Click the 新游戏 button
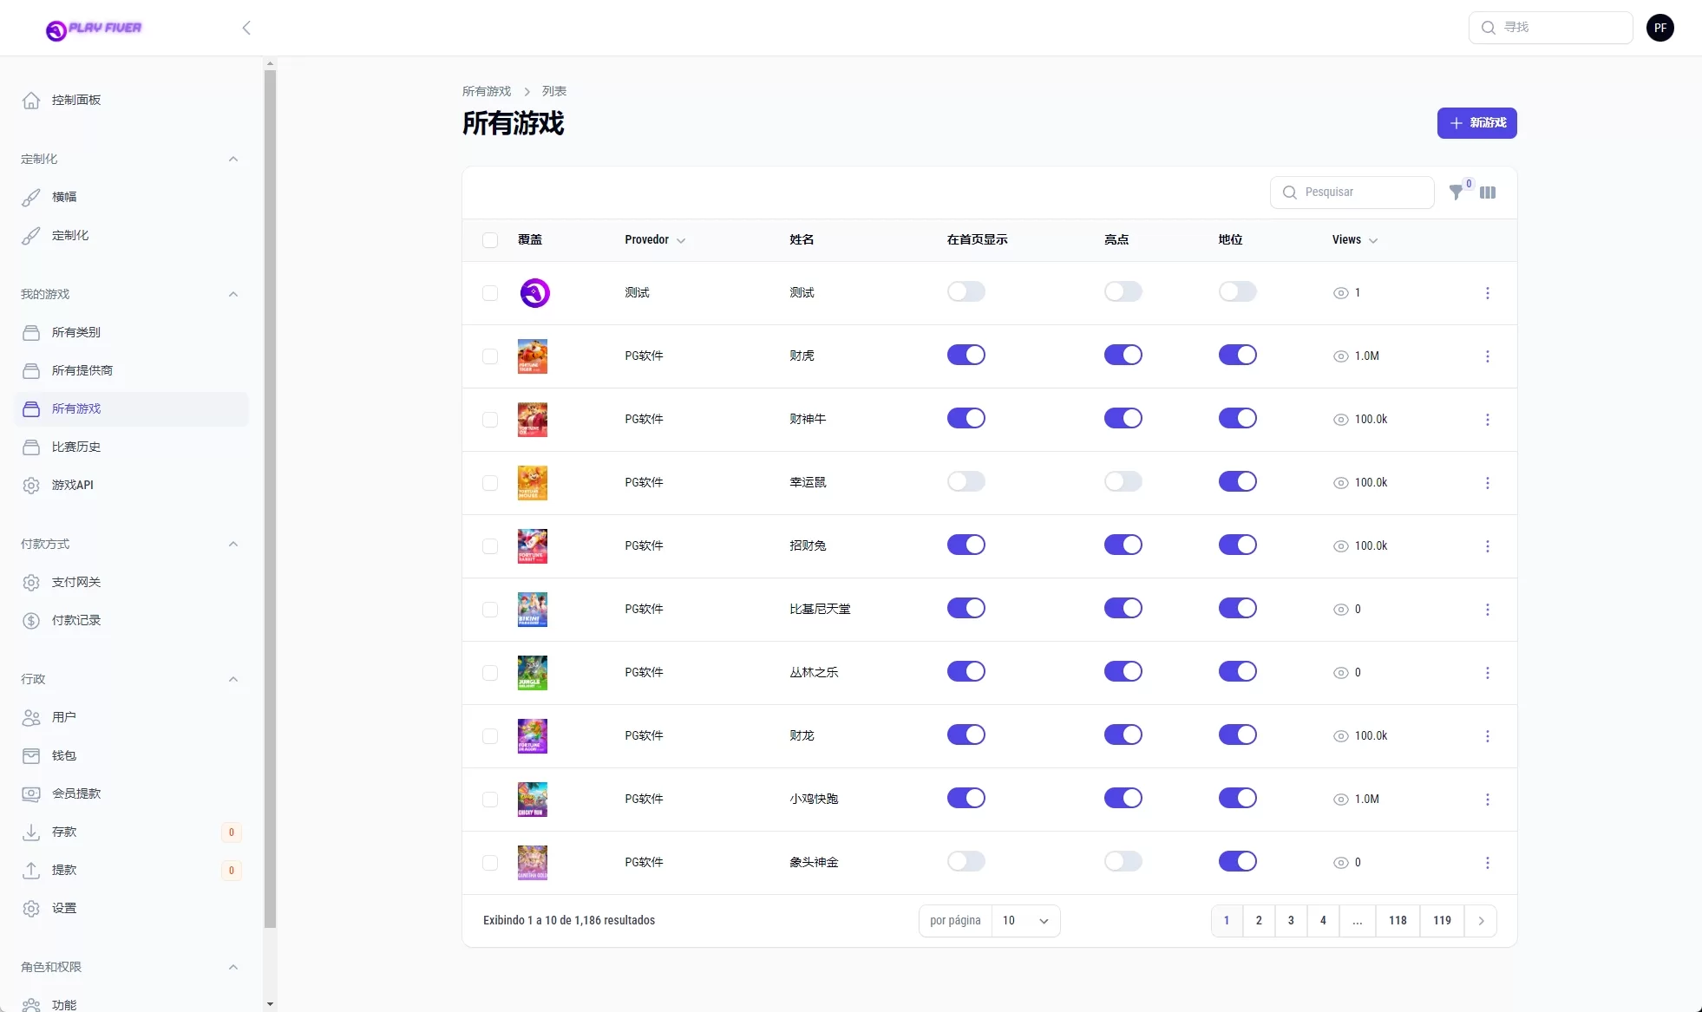The image size is (1702, 1012). tap(1476, 123)
